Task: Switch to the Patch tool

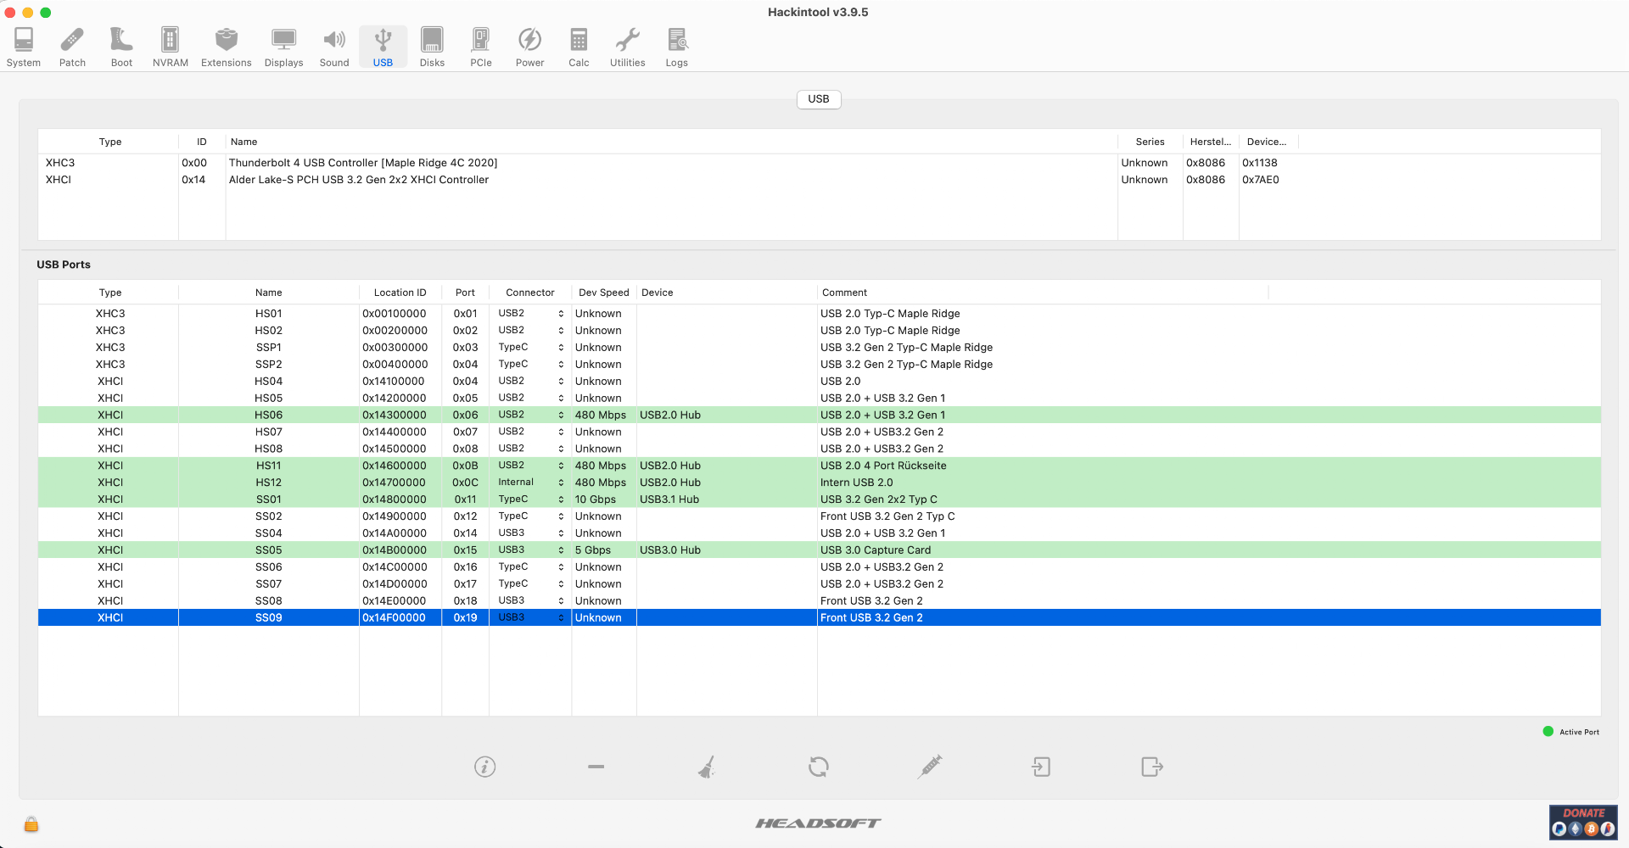Action: point(72,47)
